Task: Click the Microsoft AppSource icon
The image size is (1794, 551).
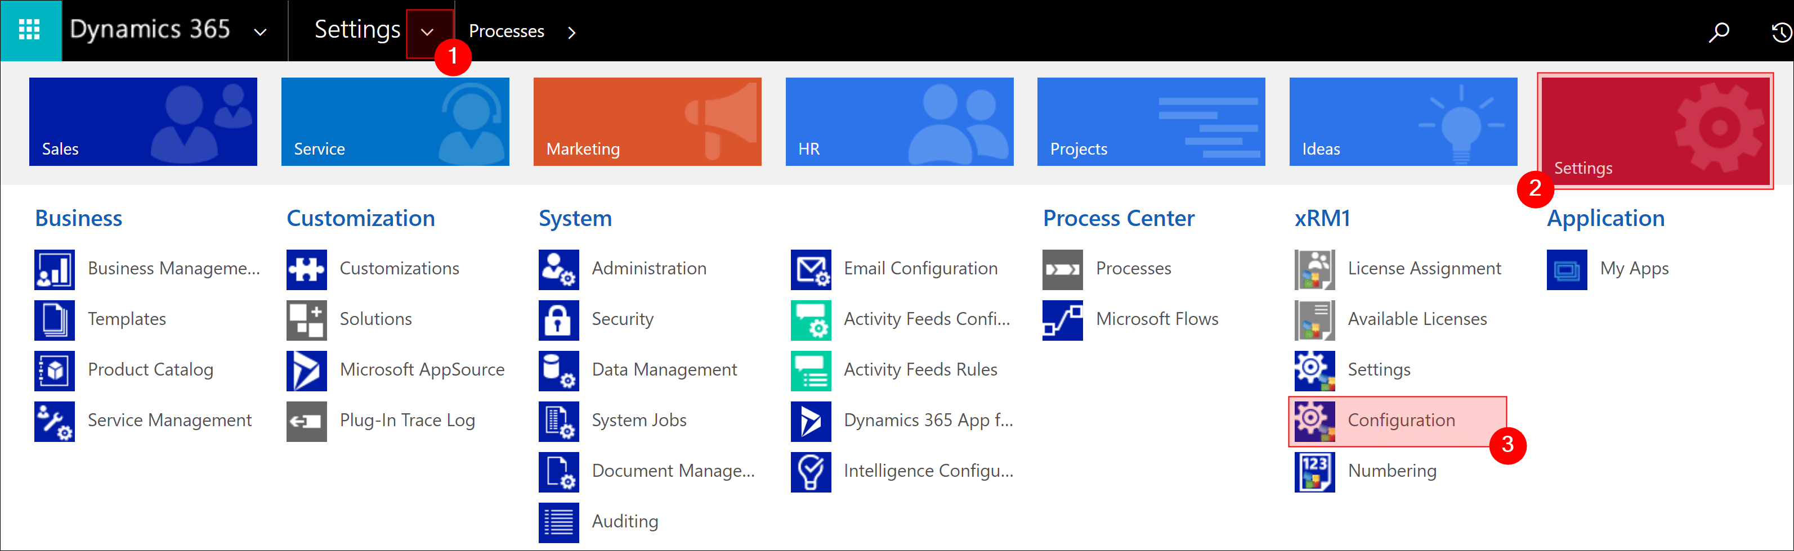Action: pos(306,371)
